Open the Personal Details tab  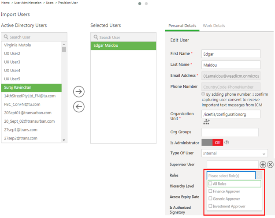pos(182,26)
